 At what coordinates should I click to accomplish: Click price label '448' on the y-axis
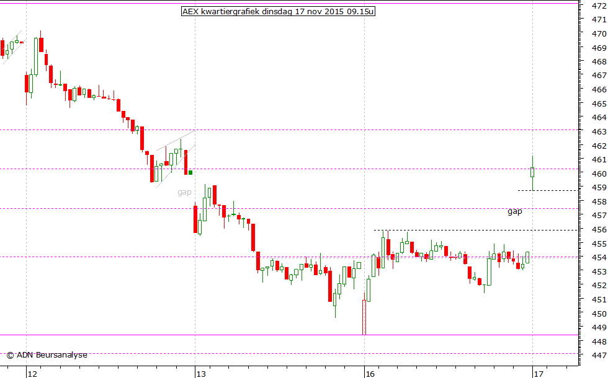599,341
